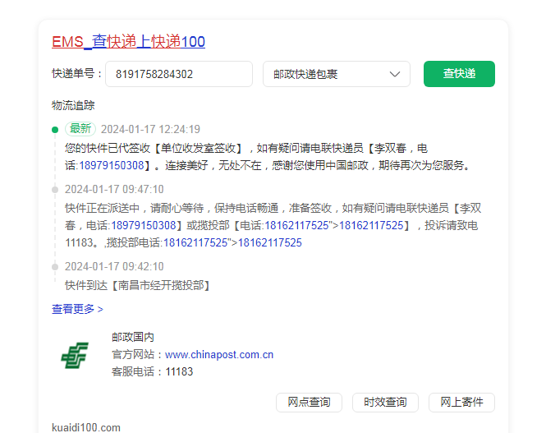
Task: Open www.chinapost.com.cn official website link
Action: coord(219,355)
